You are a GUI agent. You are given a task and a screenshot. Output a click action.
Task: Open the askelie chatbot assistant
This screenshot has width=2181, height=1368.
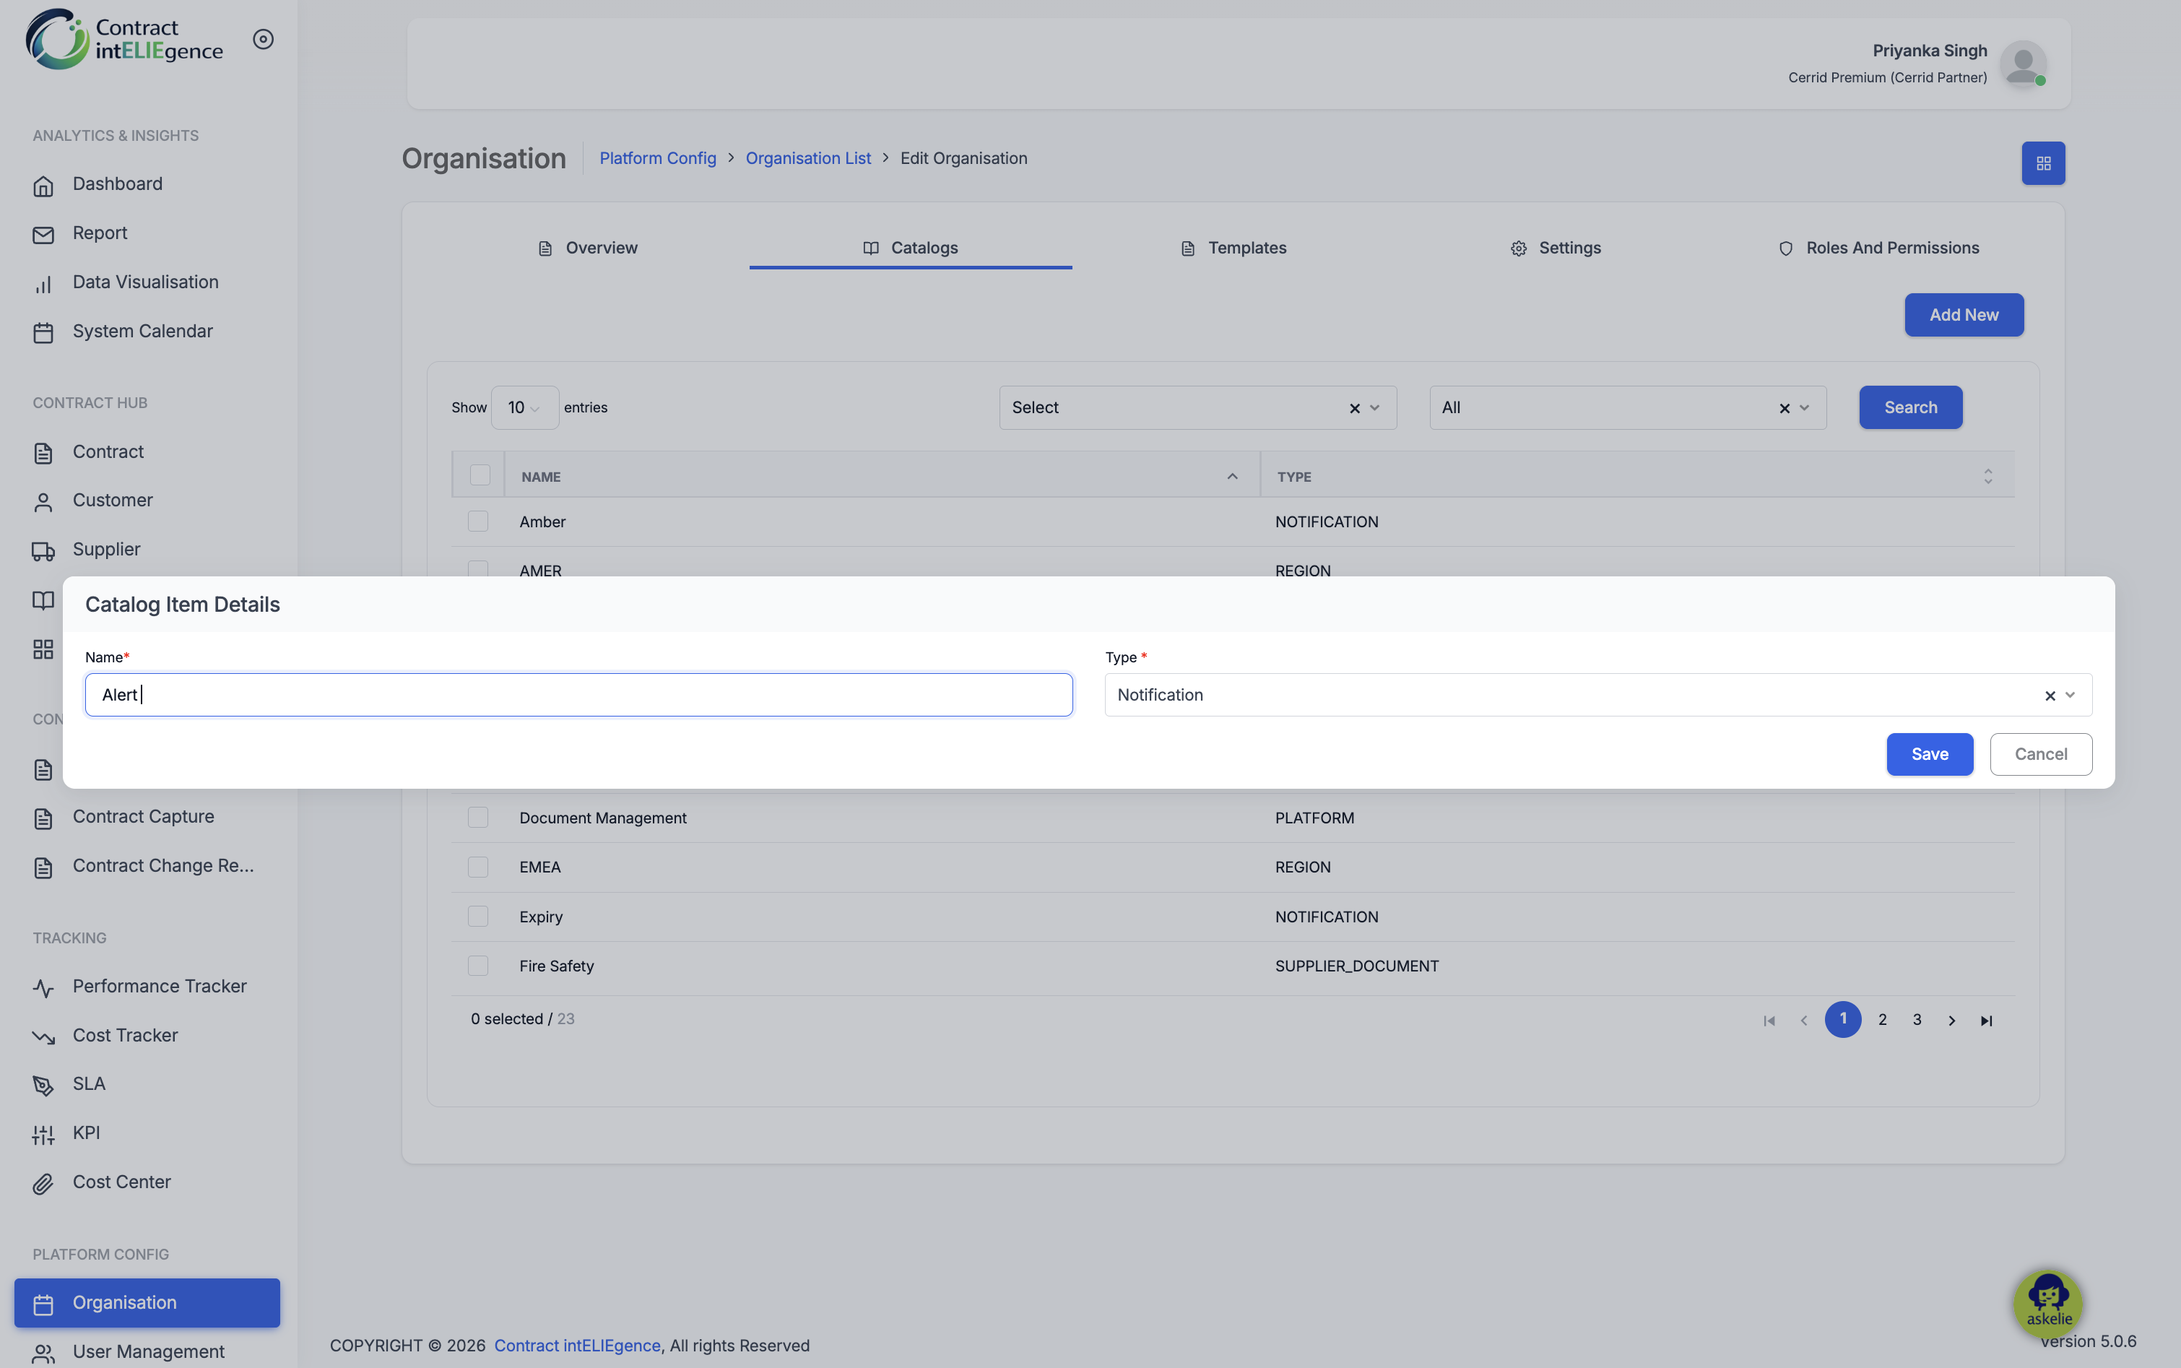pyautogui.click(x=2048, y=1303)
